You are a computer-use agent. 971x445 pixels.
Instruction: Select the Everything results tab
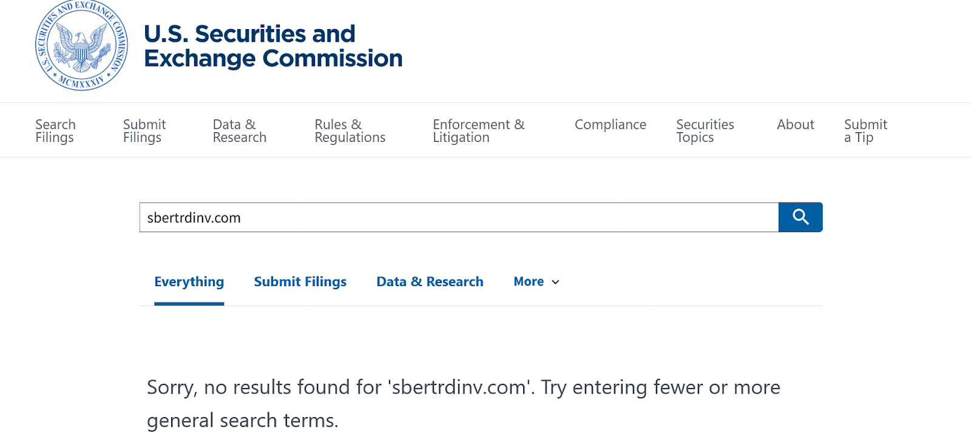point(189,282)
